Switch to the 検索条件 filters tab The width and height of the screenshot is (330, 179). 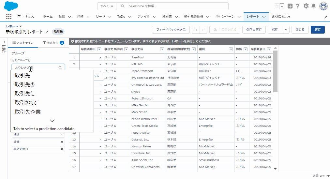click(53, 43)
